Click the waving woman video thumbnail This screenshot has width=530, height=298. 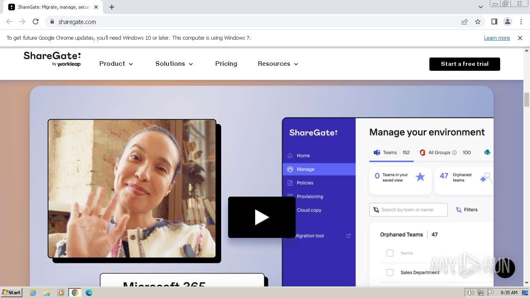(132, 188)
